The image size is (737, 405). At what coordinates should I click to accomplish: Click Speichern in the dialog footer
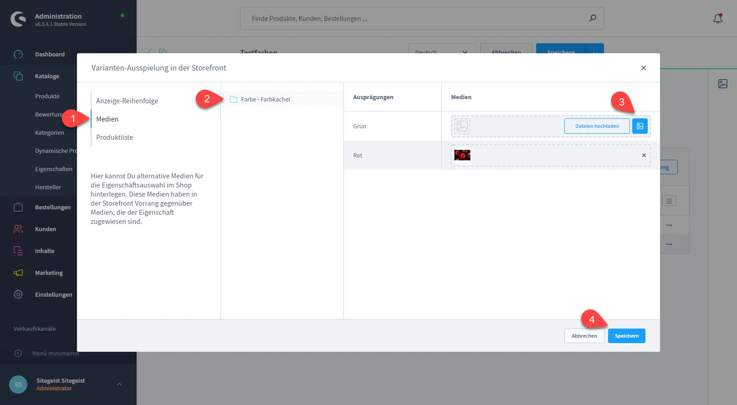626,336
